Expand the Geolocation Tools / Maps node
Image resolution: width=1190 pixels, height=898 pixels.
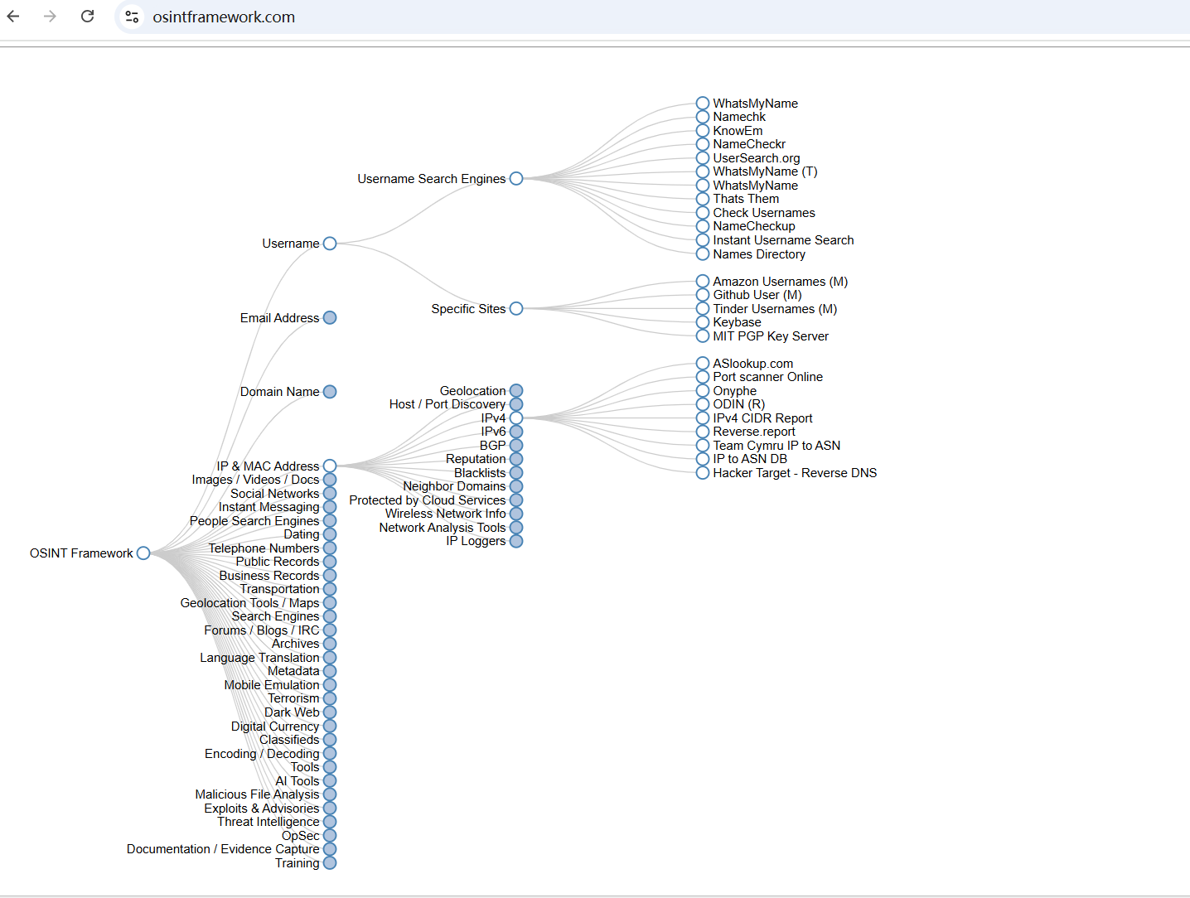pyautogui.click(x=330, y=603)
